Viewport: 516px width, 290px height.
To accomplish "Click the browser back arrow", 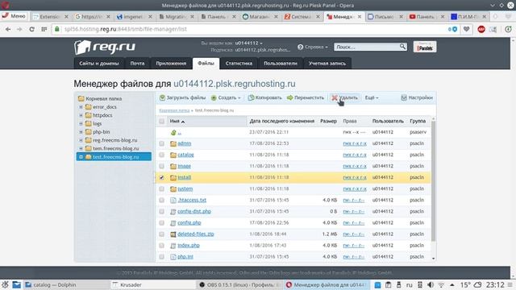I will [8, 29].
